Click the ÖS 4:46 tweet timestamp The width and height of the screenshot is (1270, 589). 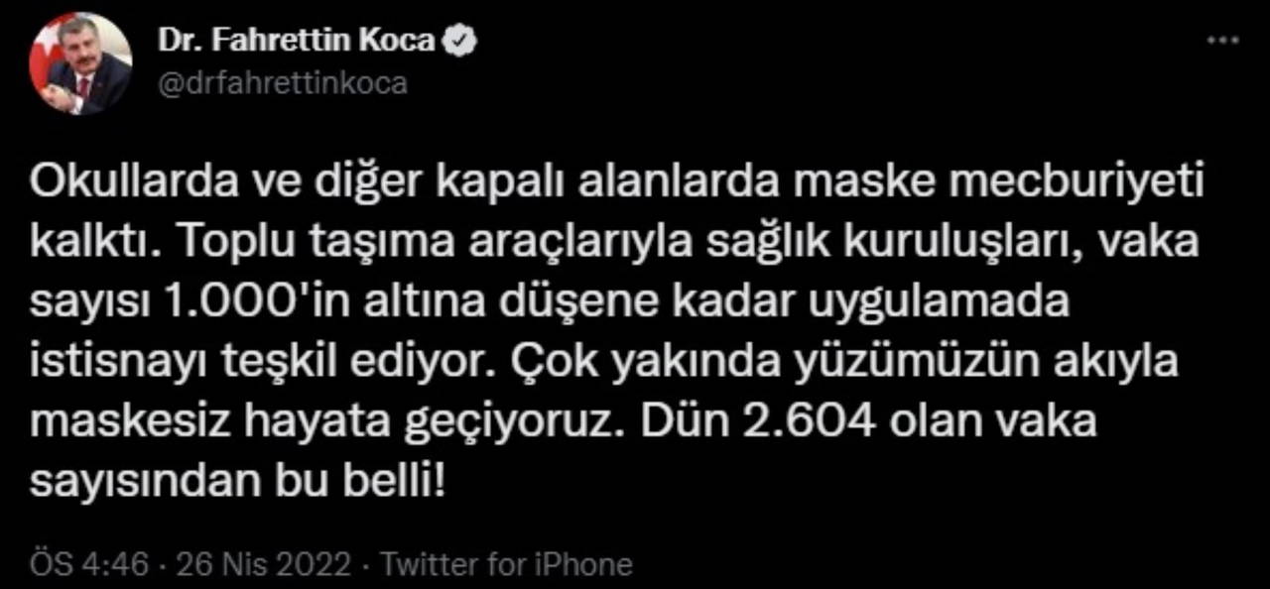pos(89,565)
